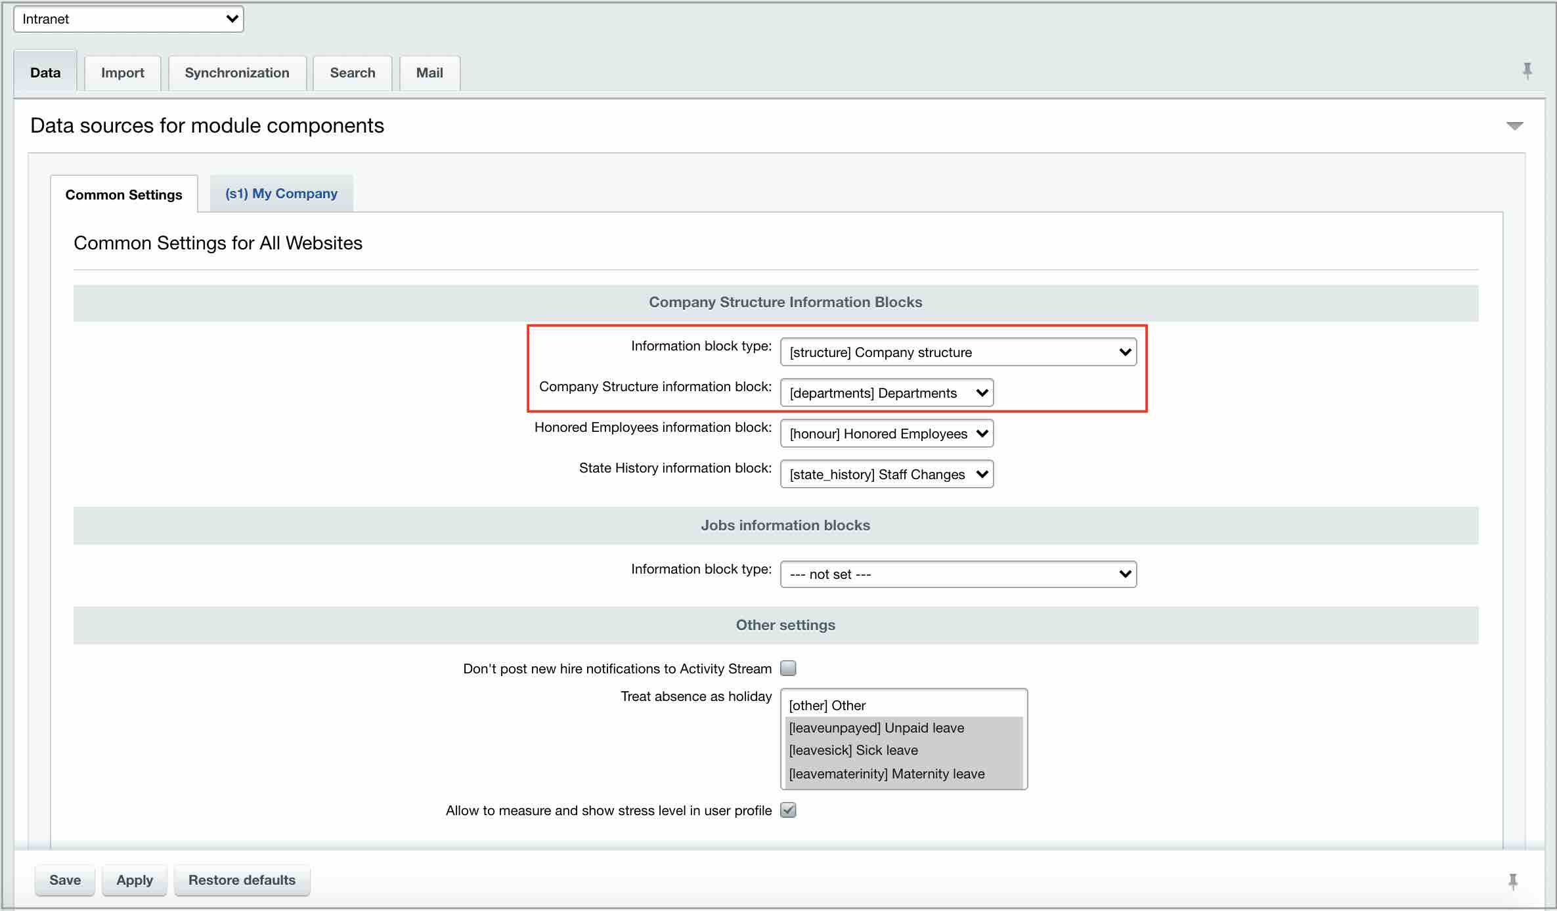Image resolution: width=1557 pixels, height=911 pixels.
Task: Switch to the Data tab
Action: 45,73
